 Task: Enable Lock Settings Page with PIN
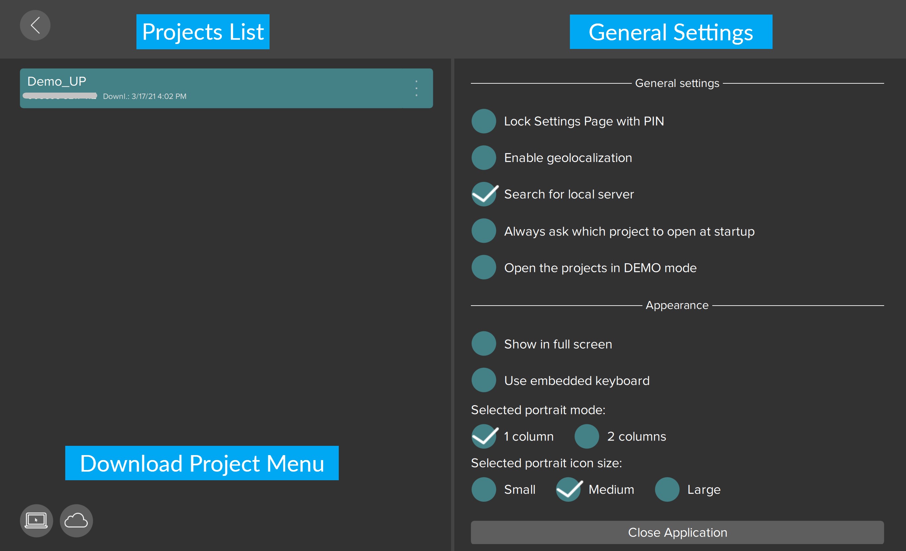pyautogui.click(x=483, y=121)
